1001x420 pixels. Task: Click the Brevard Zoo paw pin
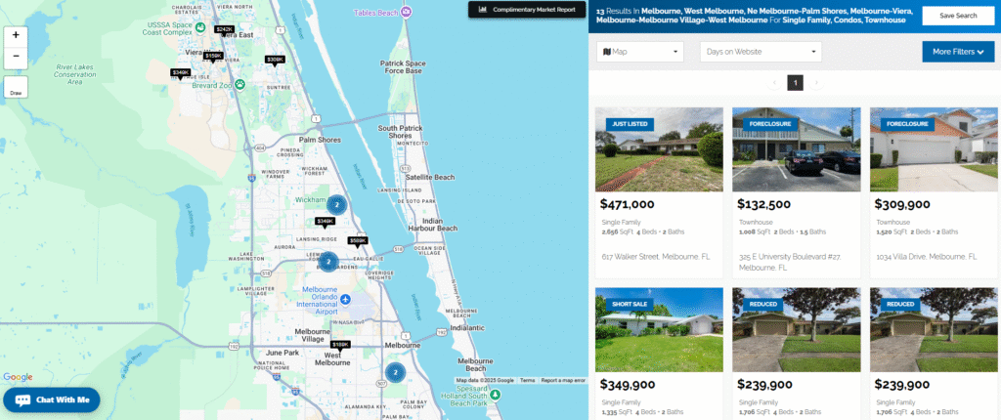(240, 84)
